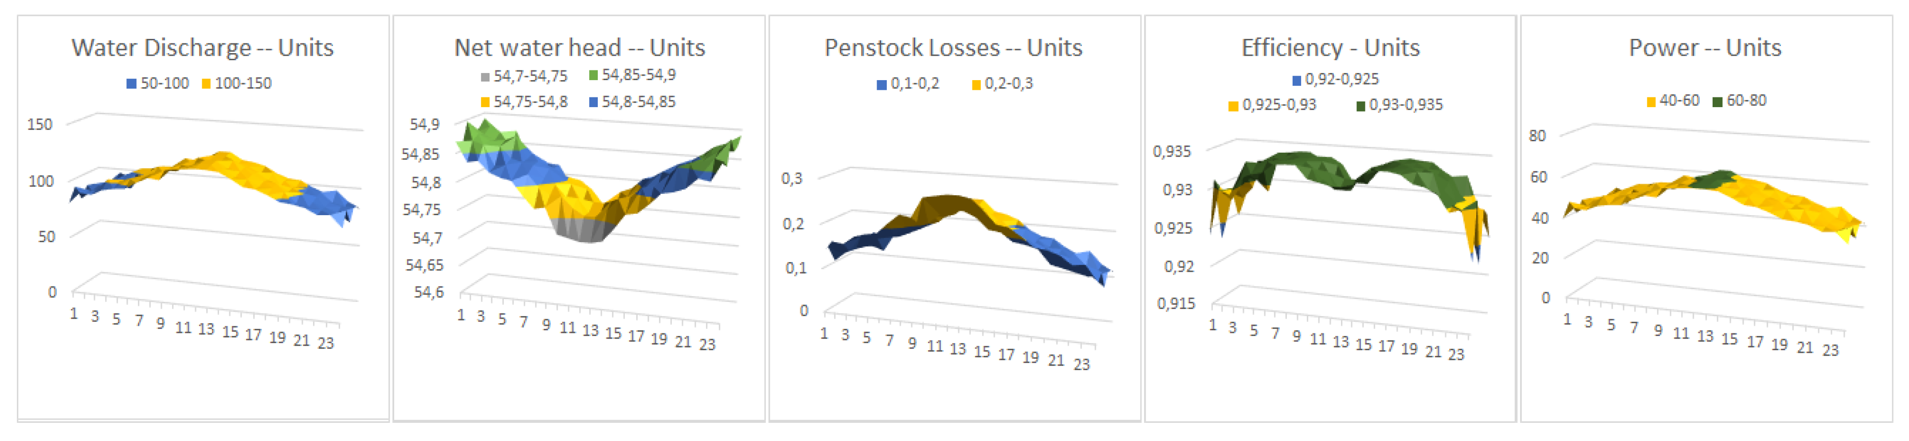Click the Penstock Losses -- Units chart title
This screenshot has height=441, width=1909.
[953, 48]
